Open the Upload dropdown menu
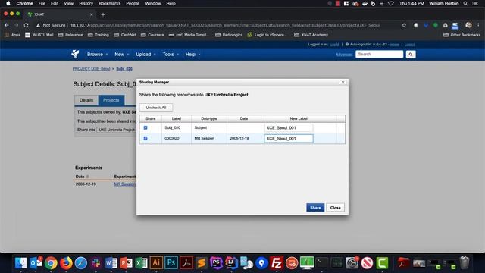 tap(145, 54)
